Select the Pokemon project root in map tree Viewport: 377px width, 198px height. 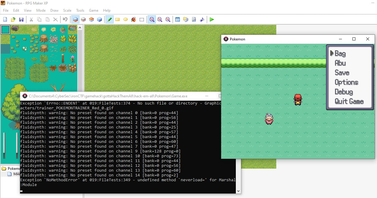click(12, 169)
